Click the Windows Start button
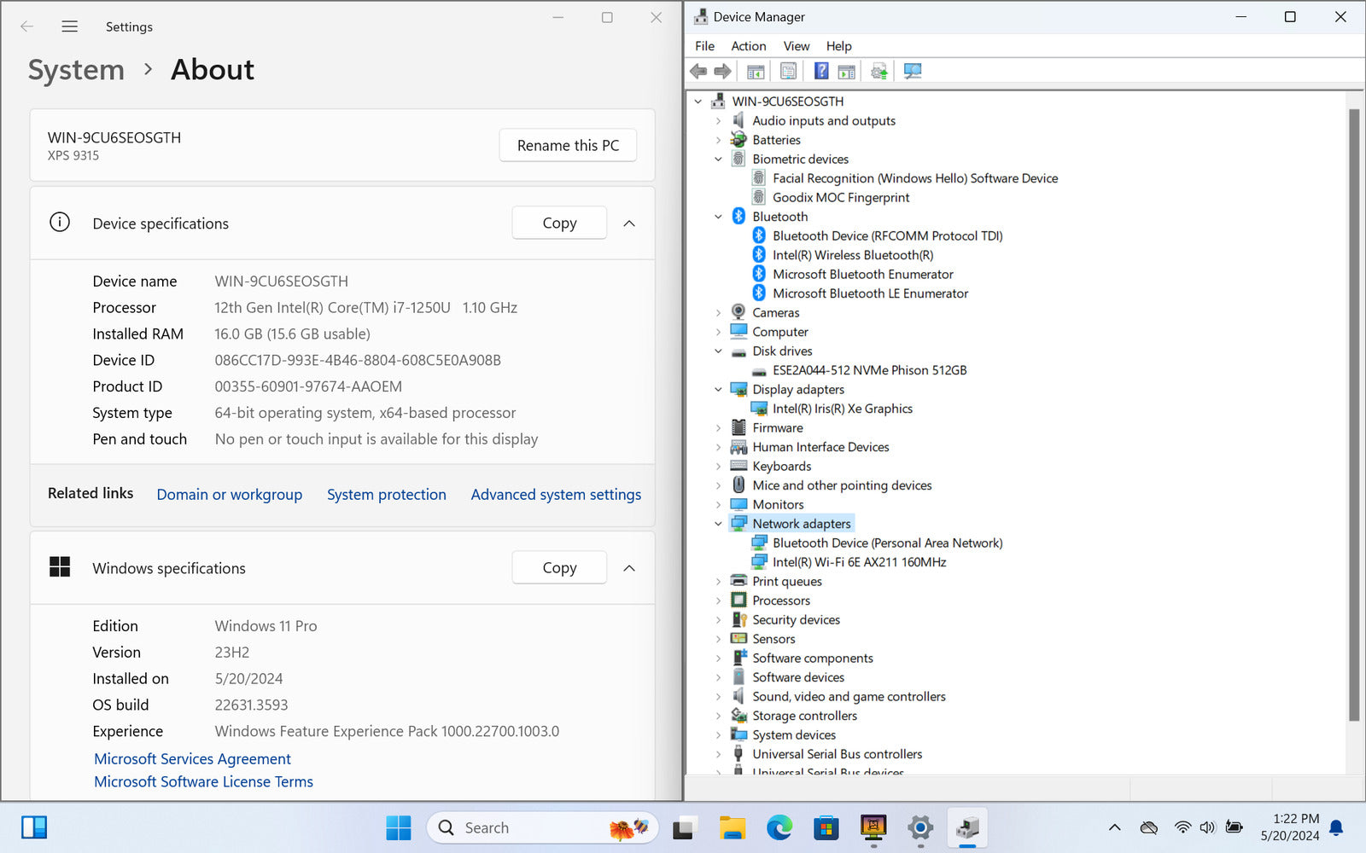The image size is (1366, 853). [x=398, y=827]
